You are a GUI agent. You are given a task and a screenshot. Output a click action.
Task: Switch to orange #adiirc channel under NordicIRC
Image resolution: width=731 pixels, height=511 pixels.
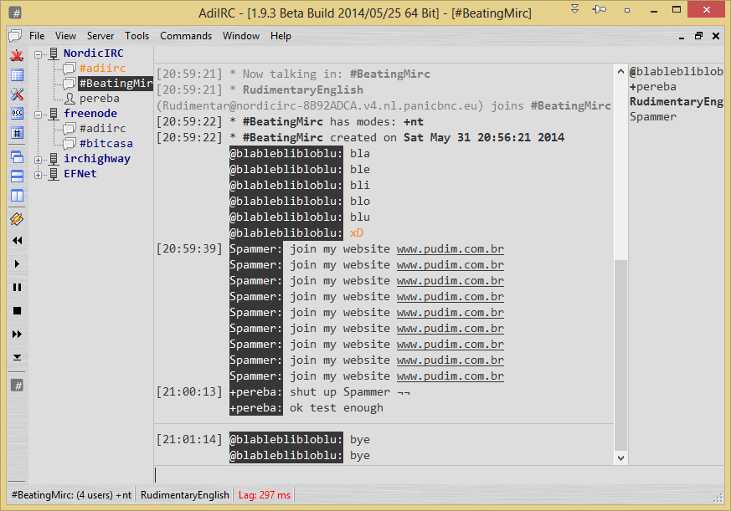[x=102, y=68]
